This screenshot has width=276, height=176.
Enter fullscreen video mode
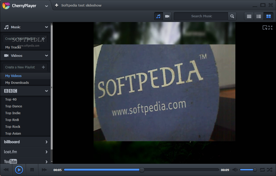click(x=270, y=27)
